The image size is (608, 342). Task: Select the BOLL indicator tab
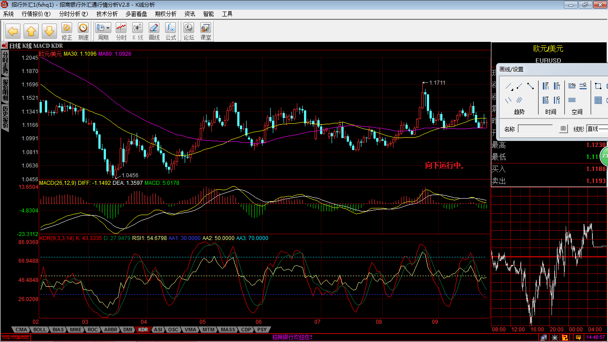point(40,330)
